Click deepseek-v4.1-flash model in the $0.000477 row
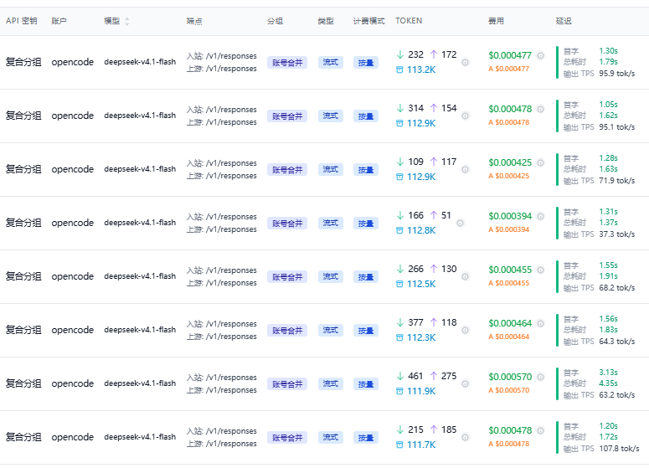Viewport: 649px width, 468px height. (140, 62)
